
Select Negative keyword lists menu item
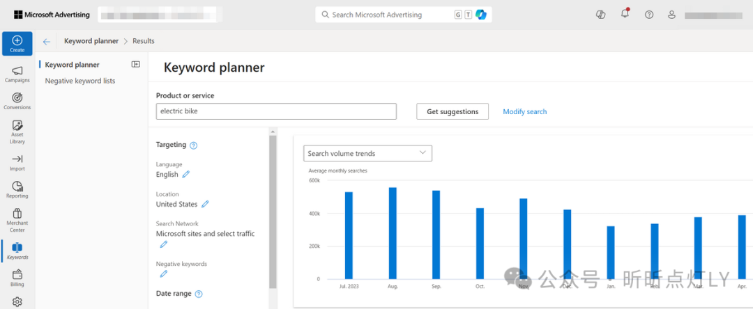(80, 81)
